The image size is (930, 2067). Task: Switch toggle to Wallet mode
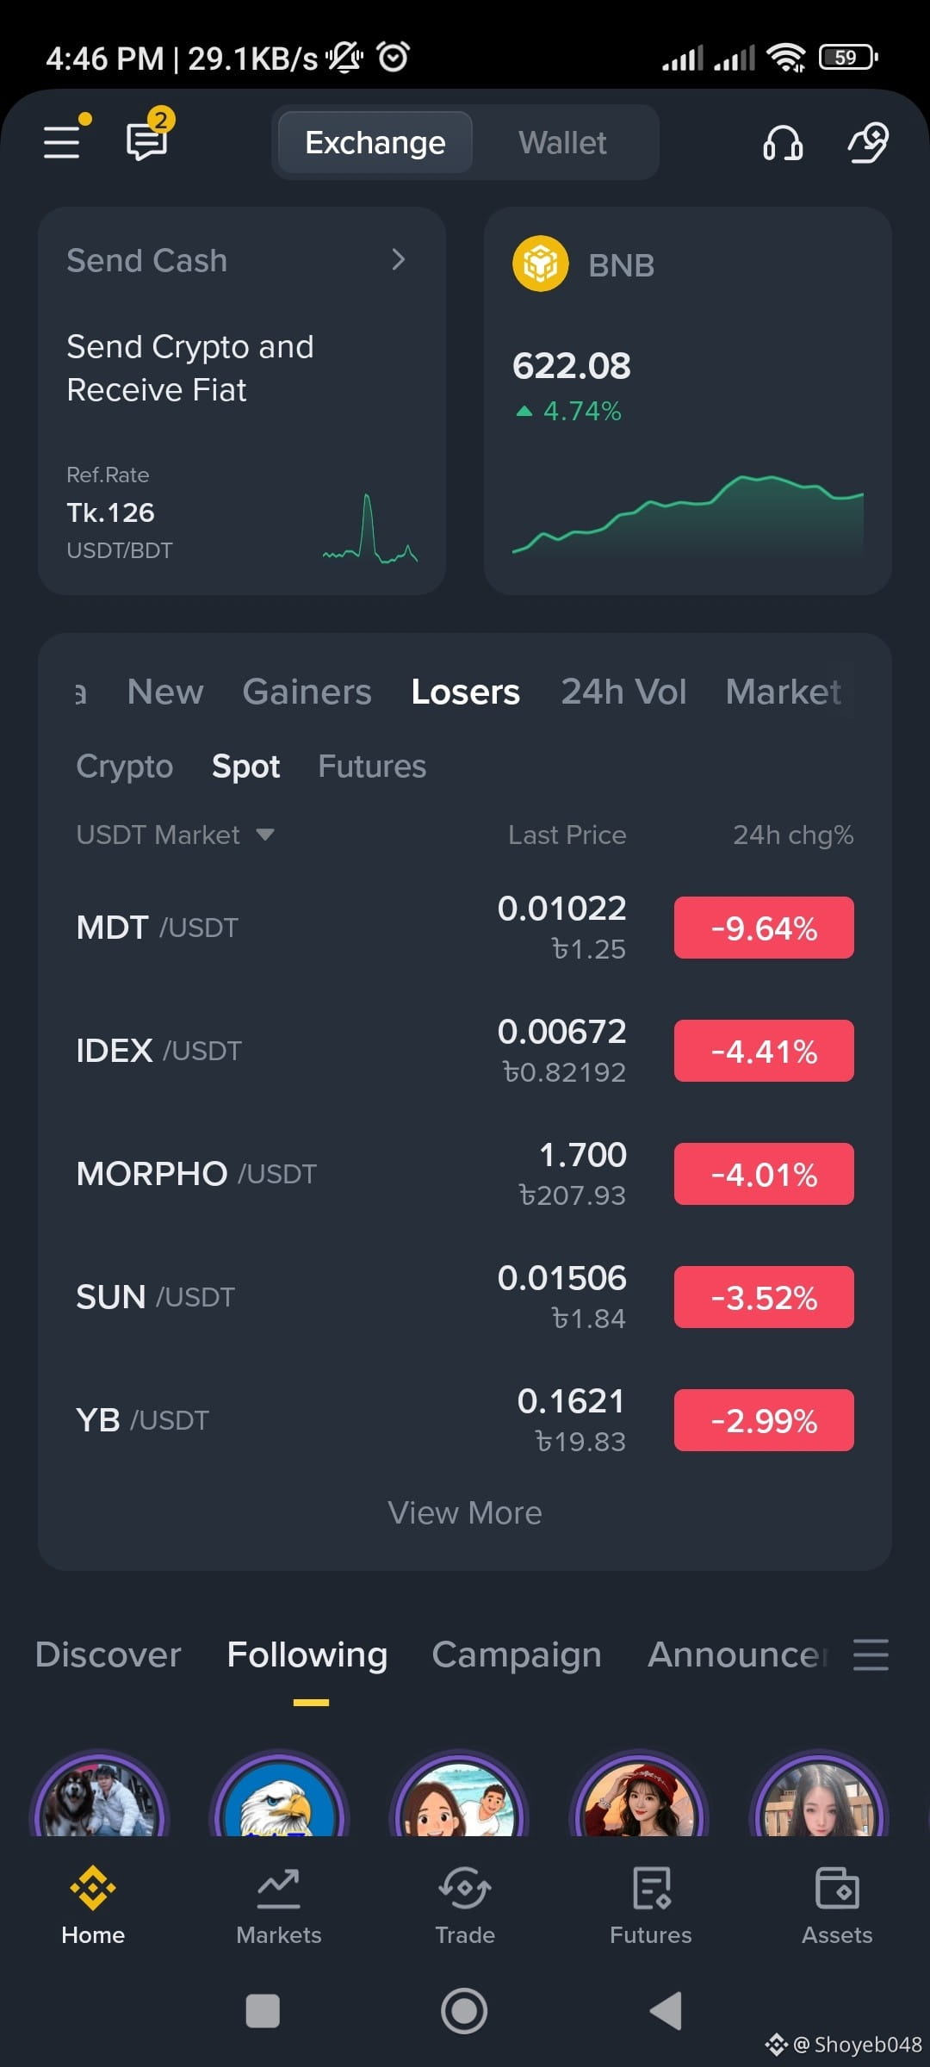[x=563, y=142]
